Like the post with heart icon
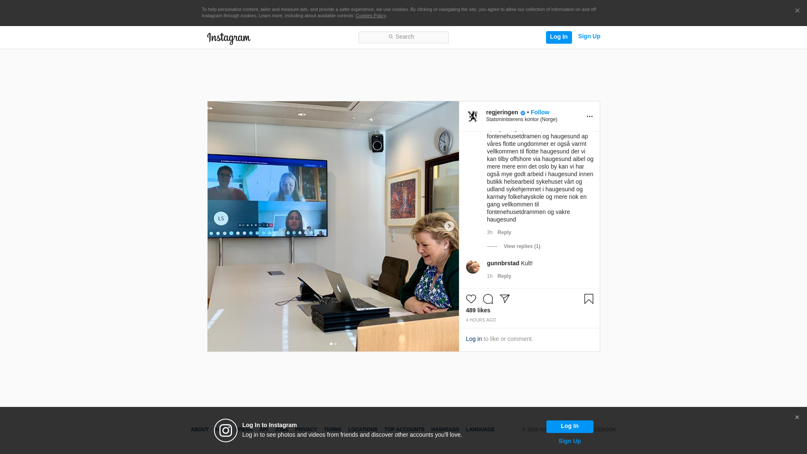Image resolution: width=807 pixels, height=454 pixels. coord(471,299)
